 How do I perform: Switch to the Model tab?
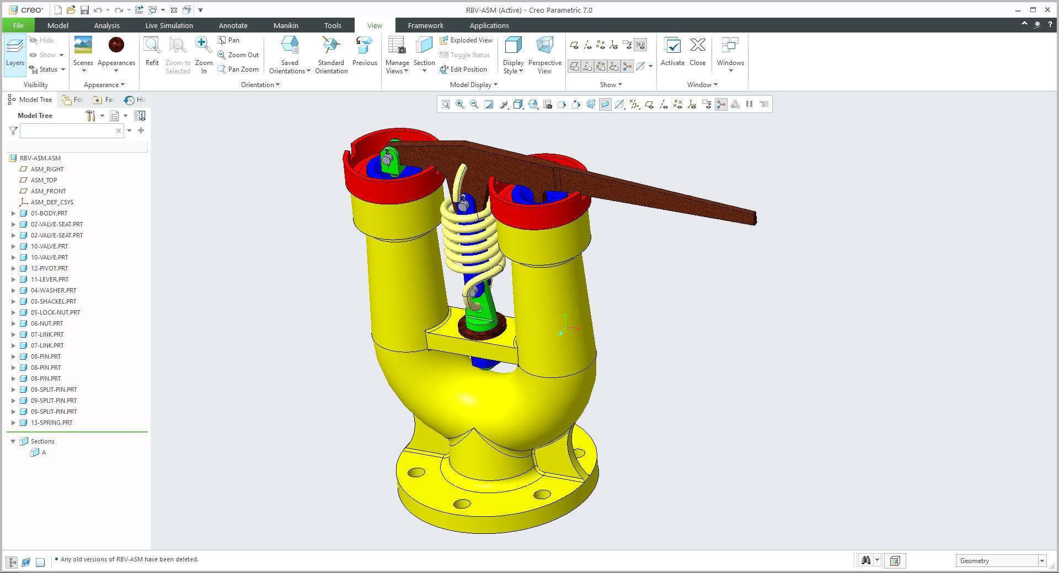(58, 25)
